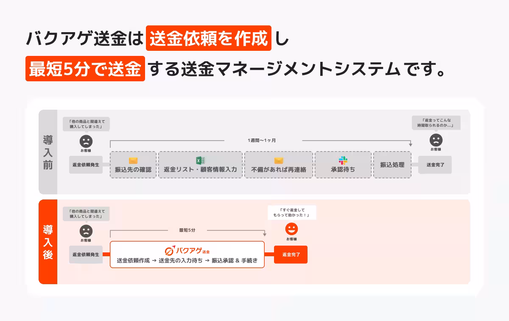
Task: Click the mail icon above 振込先の確認
Action: click(133, 160)
